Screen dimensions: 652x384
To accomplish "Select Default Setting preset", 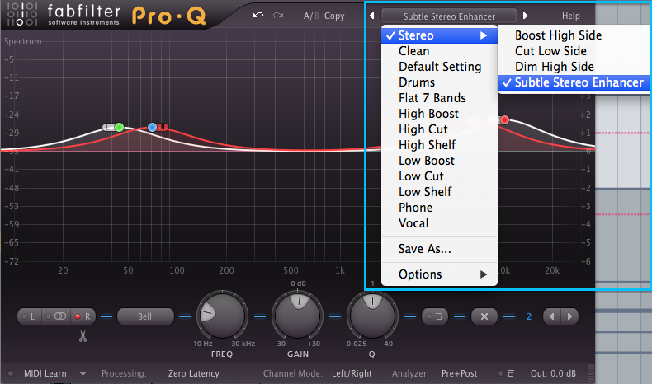I will coord(439,67).
